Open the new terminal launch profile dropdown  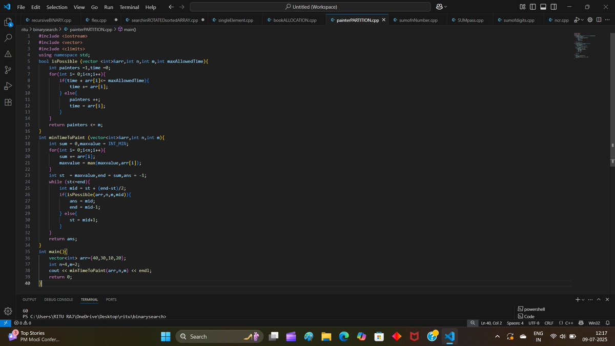pyautogui.click(x=583, y=299)
